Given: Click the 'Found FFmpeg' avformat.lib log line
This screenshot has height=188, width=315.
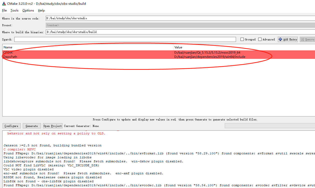Looking at the screenshot, I should click(159, 153).
